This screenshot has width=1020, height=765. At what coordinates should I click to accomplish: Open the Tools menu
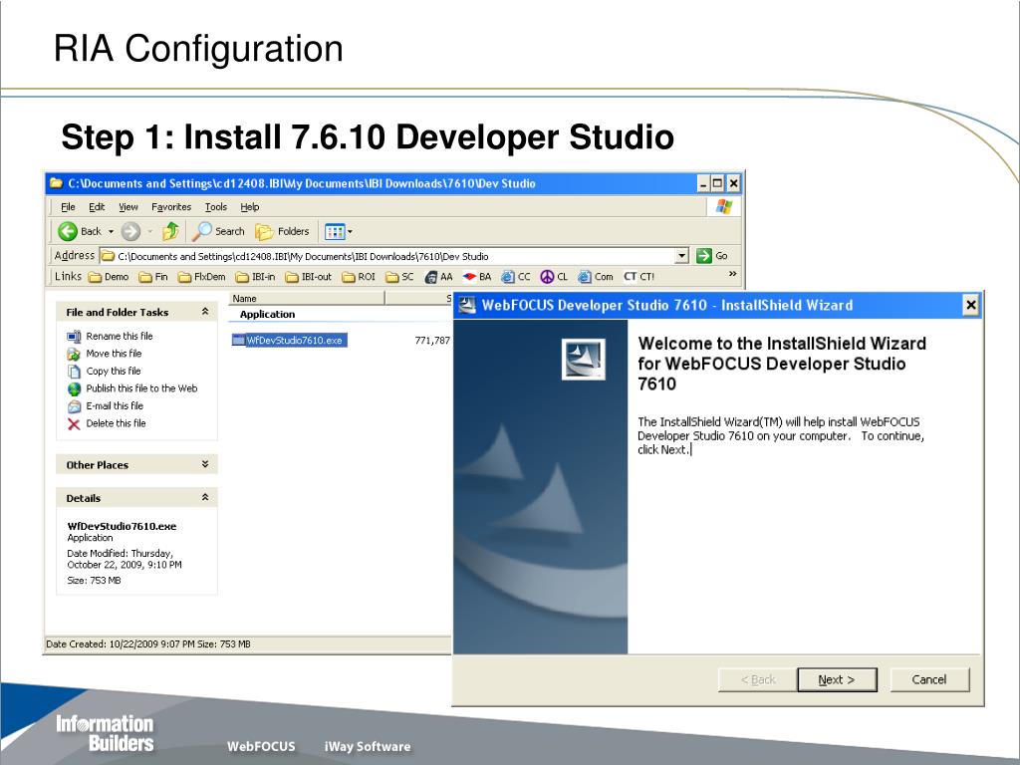[216, 207]
